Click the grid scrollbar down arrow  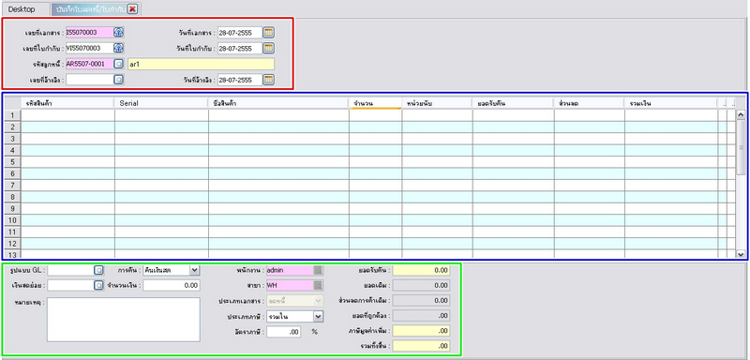tap(741, 254)
